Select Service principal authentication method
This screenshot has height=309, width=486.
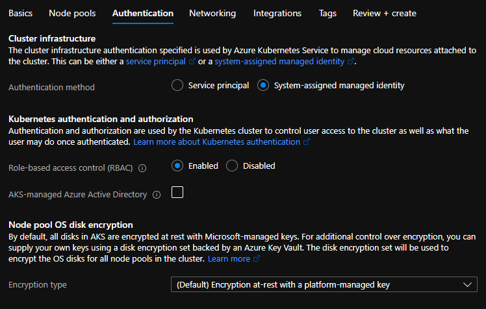point(177,85)
